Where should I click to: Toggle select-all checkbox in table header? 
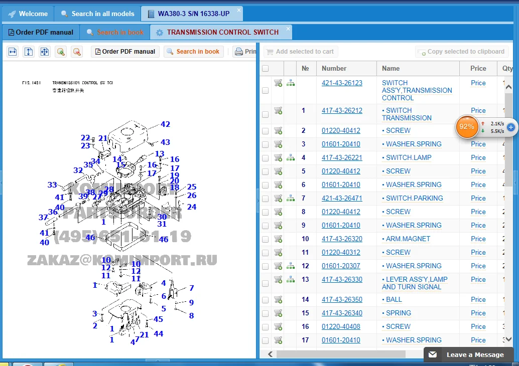pos(265,69)
